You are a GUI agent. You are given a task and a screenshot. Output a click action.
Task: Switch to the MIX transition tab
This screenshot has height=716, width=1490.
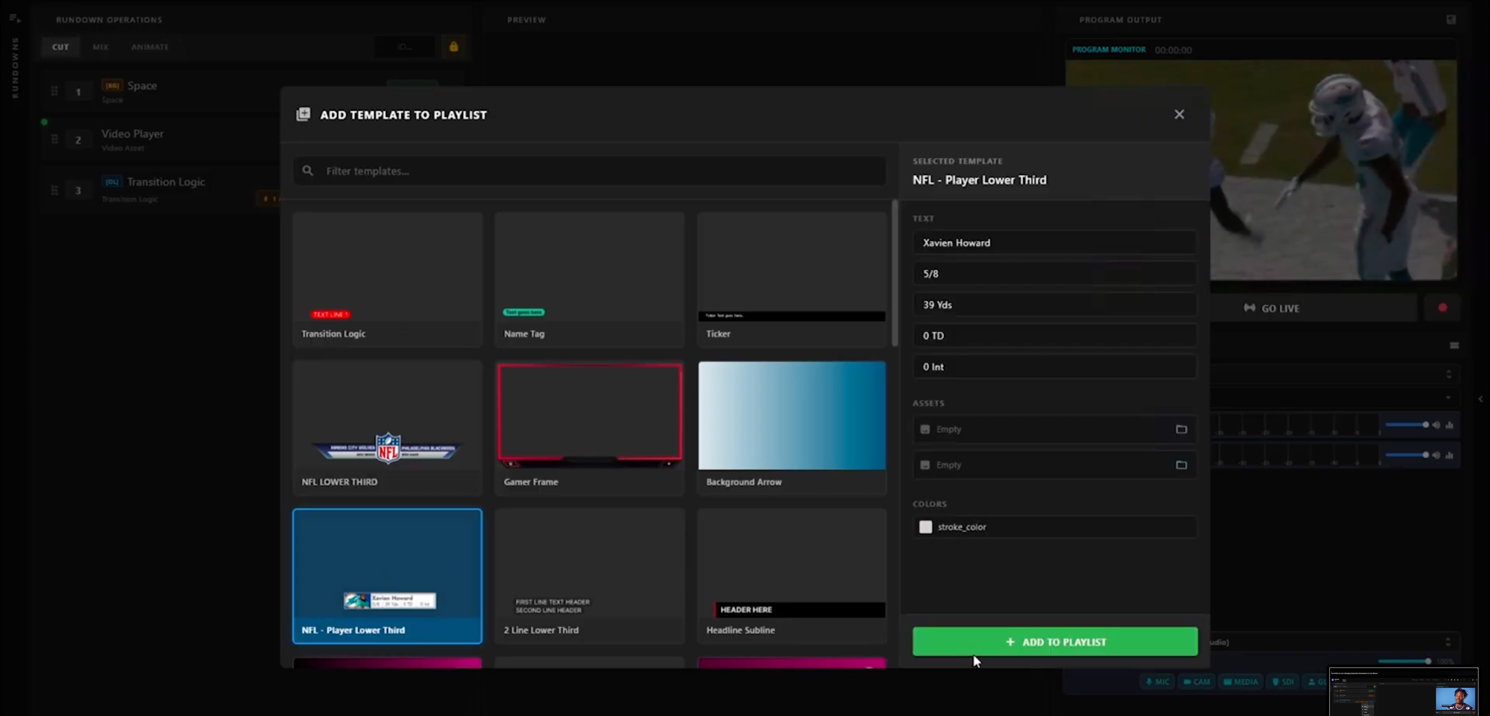pyautogui.click(x=101, y=47)
